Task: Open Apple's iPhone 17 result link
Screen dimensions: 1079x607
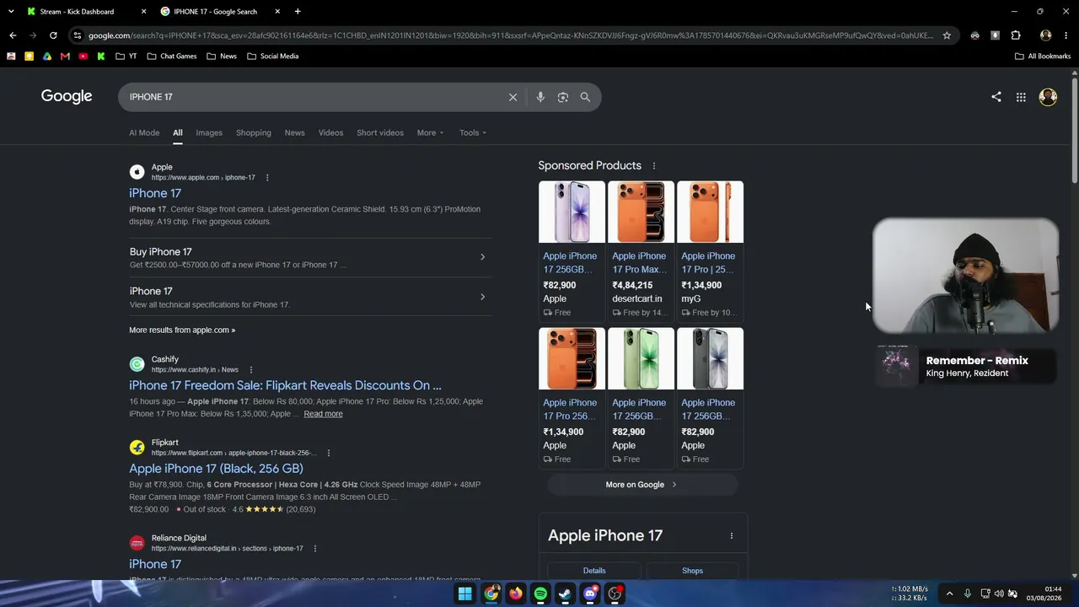Action: point(155,193)
